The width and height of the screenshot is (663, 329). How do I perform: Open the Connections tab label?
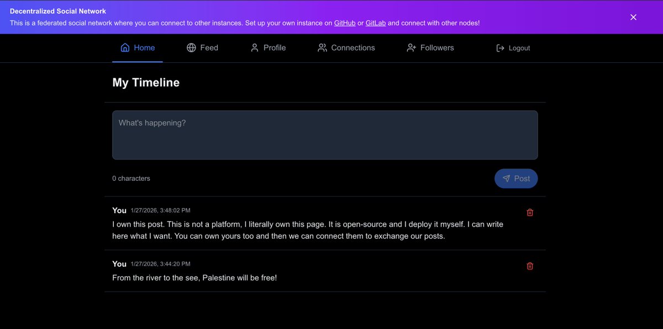pyautogui.click(x=353, y=47)
